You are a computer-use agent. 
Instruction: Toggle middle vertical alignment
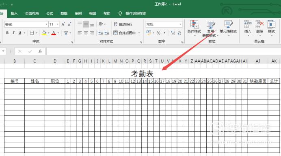pyautogui.click(x=86, y=24)
